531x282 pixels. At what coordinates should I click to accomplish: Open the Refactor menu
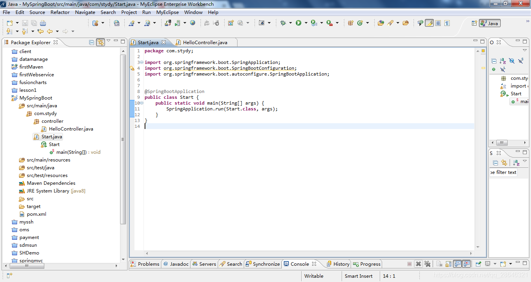(60, 12)
